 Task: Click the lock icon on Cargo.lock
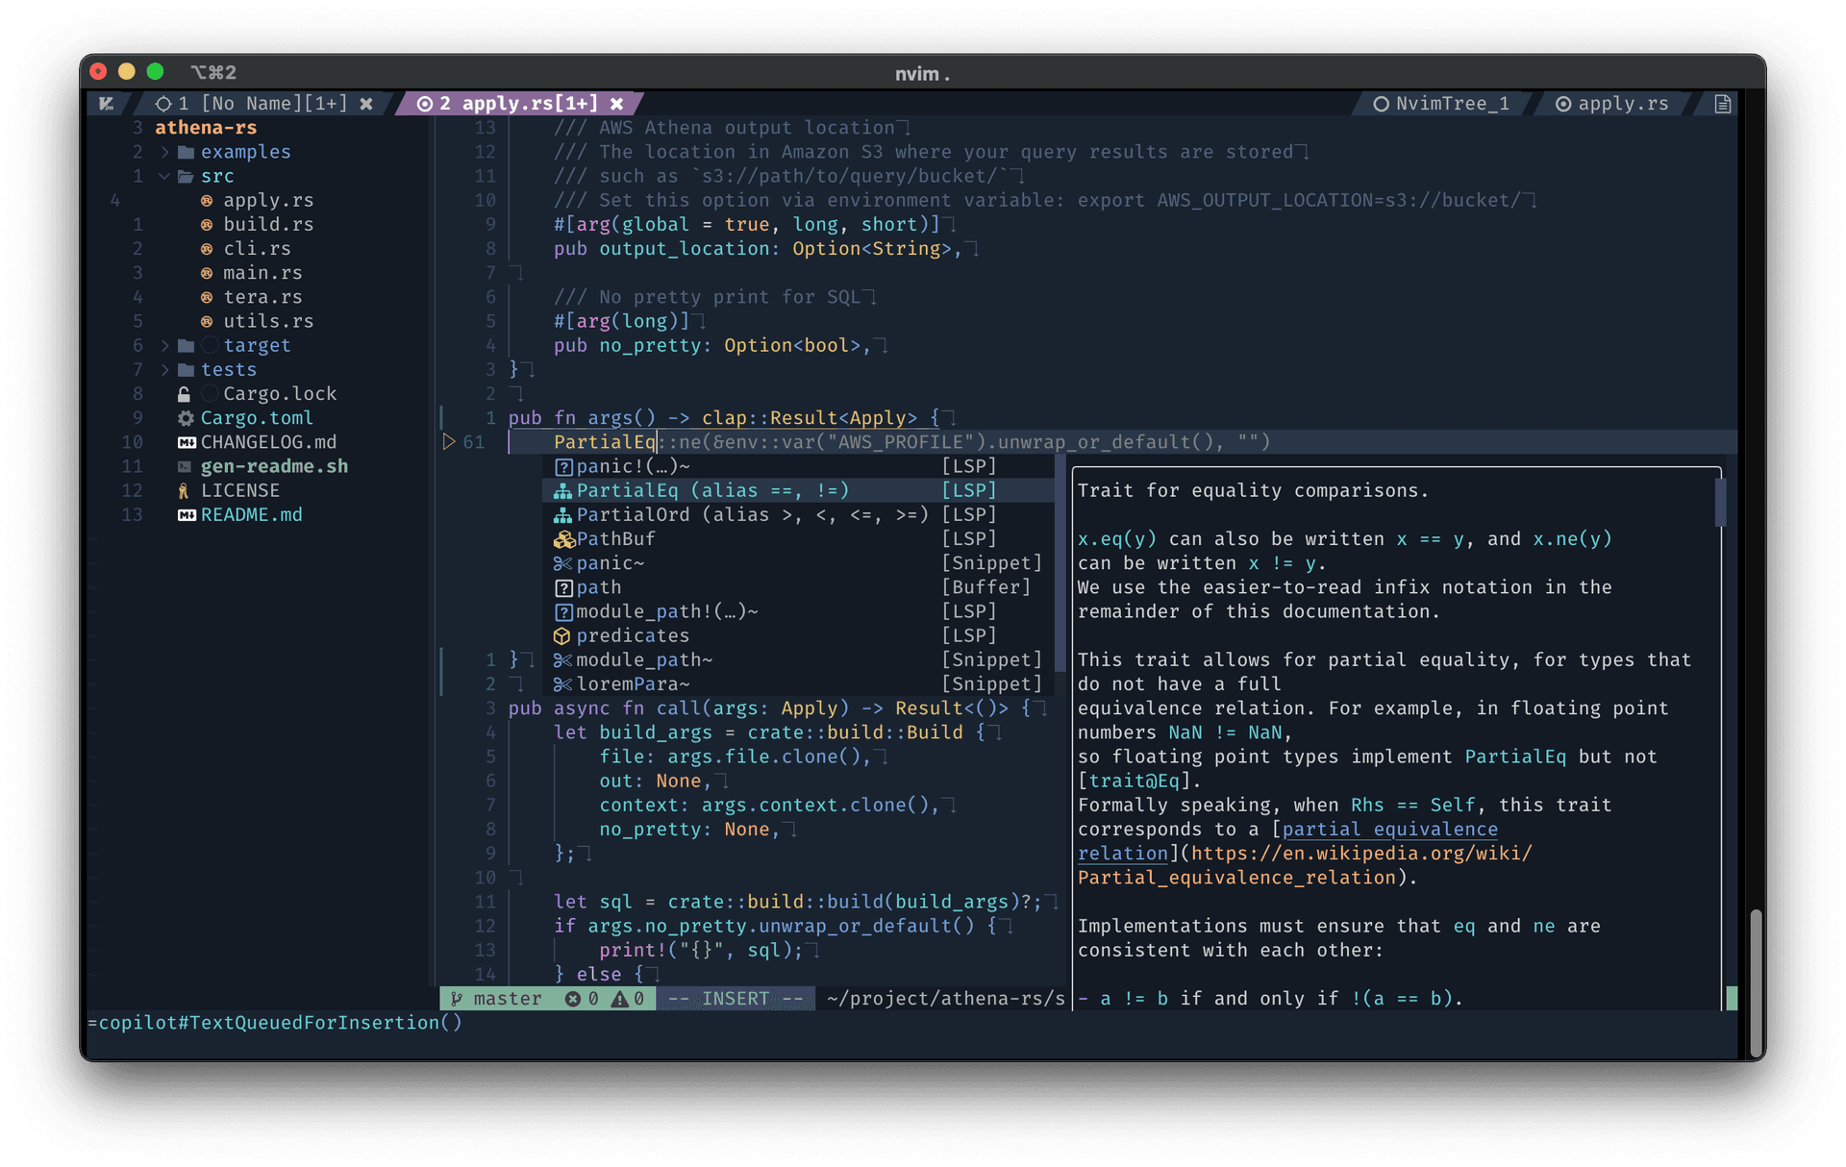pyautogui.click(x=184, y=393)
